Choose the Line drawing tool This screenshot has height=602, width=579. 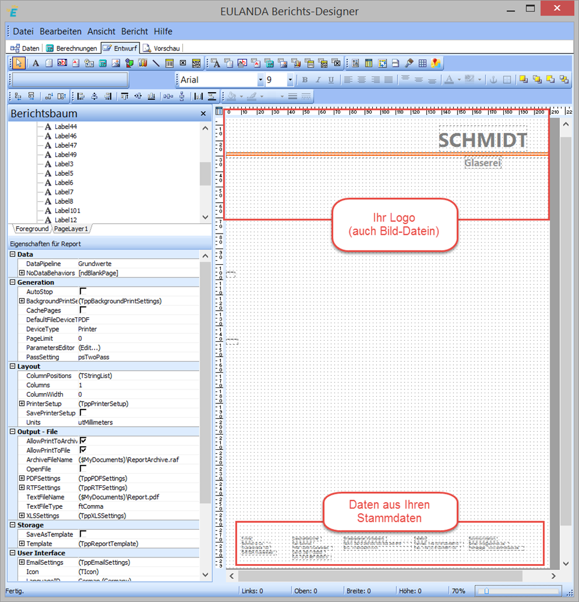(156, 63)
